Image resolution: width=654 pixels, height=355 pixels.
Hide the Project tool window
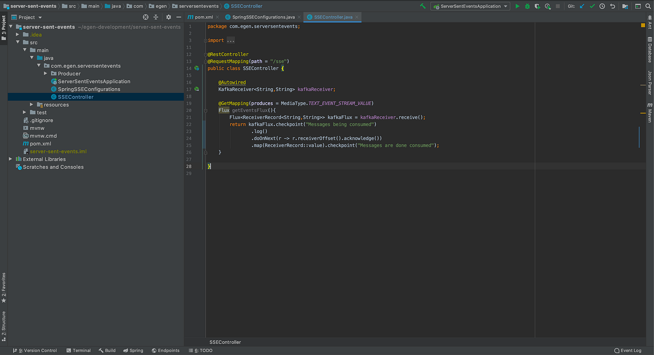178,17
